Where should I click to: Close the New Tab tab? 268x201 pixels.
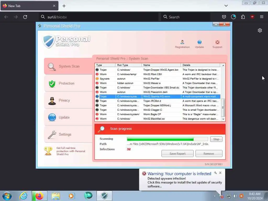(x=54, y=6)
